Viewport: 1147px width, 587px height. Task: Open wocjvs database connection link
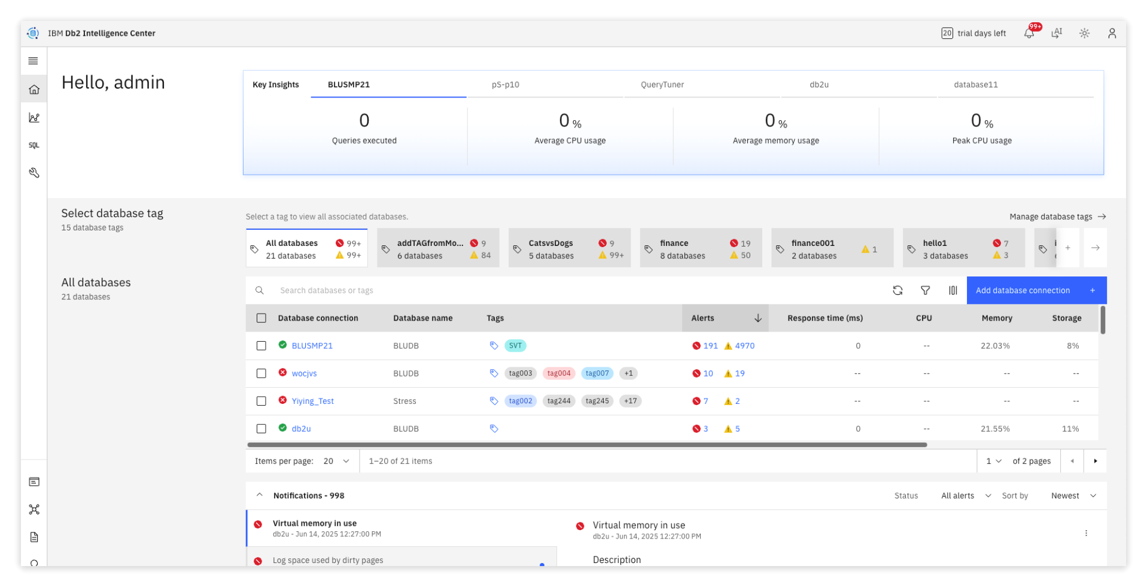tap(304, 373)
